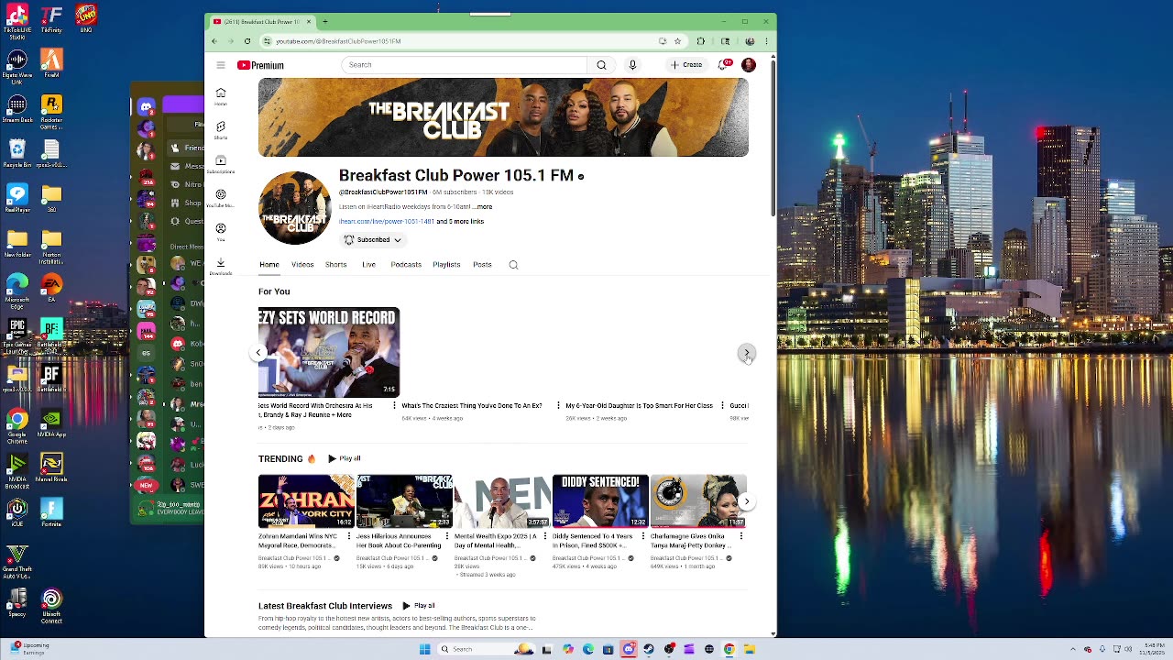Open the You section in sidebar
This screenshot has width=1173, height=660.
point(221,232)
